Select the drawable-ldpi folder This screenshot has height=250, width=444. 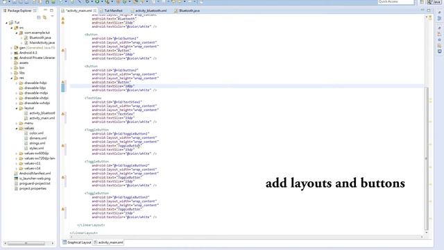(x=33, y=88)
